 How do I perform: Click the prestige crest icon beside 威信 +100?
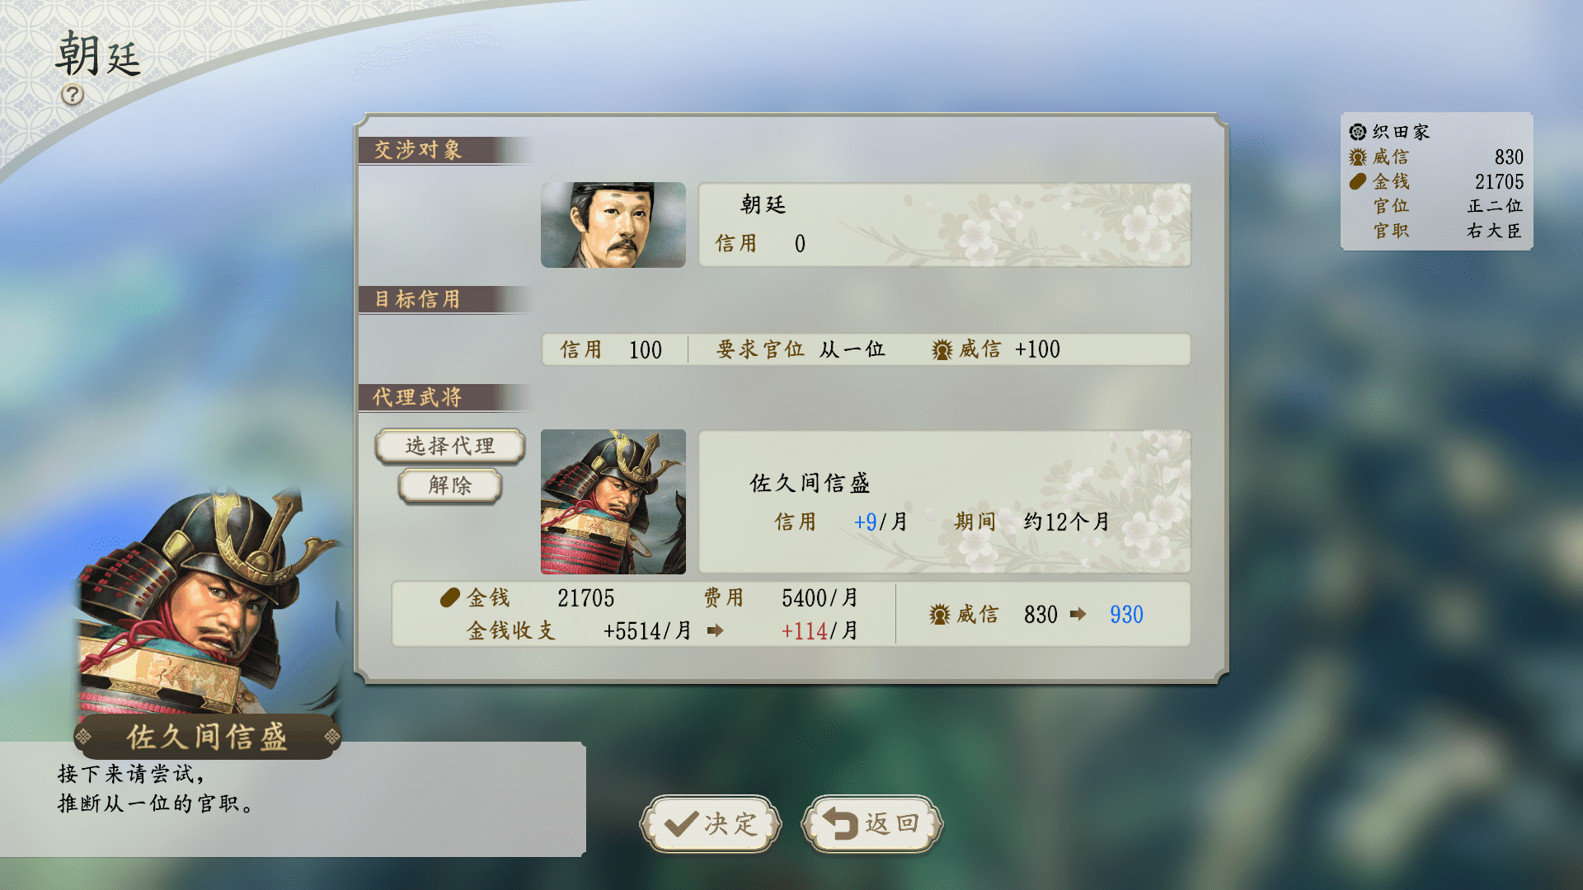click(x=942, y=349)
